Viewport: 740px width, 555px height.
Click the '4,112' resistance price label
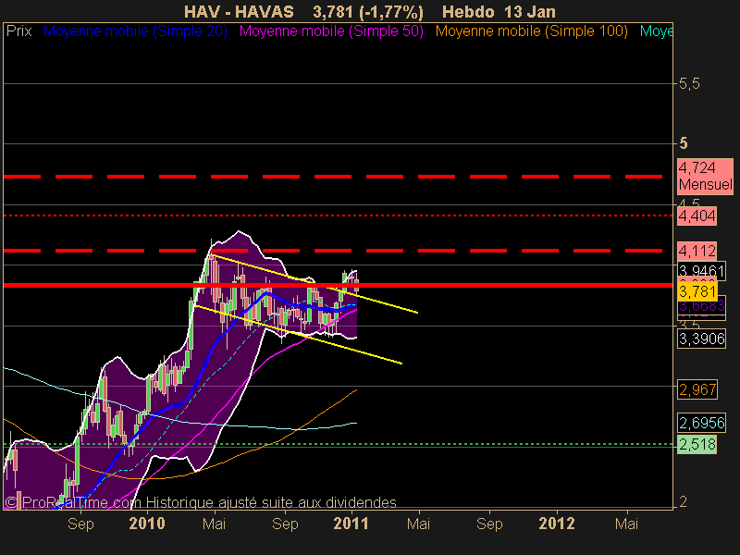click(x=697, y=251)
